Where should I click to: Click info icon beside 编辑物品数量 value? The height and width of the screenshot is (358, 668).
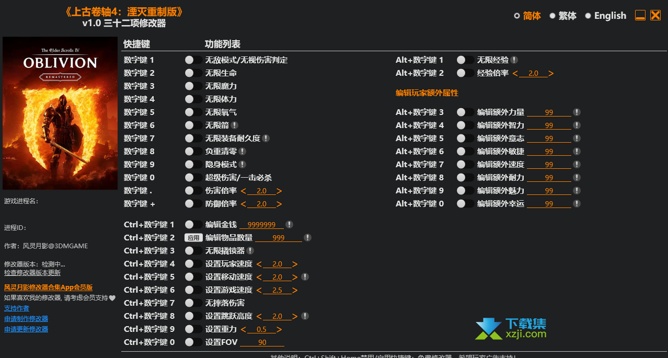[x=308, y=238]
